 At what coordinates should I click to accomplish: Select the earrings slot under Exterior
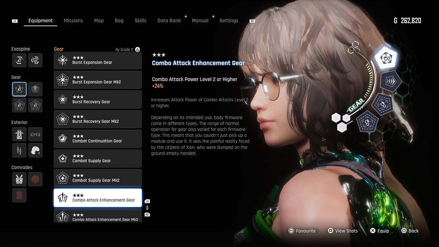[x=19, y=150]
